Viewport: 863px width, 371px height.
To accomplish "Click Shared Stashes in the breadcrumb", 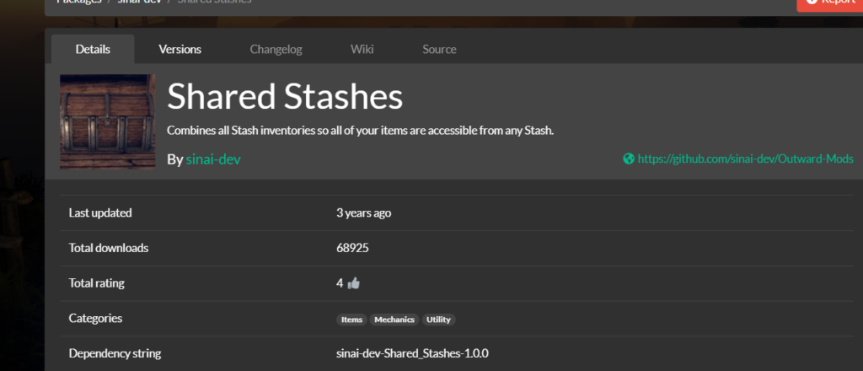I will [214, 3].
